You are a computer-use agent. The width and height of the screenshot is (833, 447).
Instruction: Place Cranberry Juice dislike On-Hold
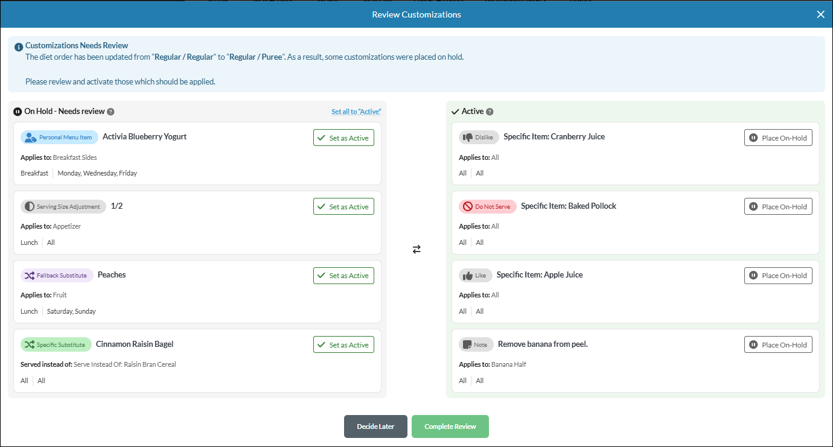(x=778, y=138)
